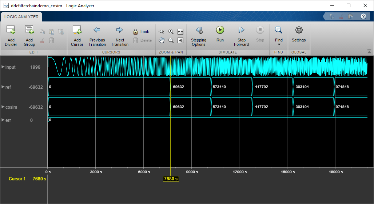Toggle the cursor Lock
Screen dimensions: 374x204
tap(141, 32)
